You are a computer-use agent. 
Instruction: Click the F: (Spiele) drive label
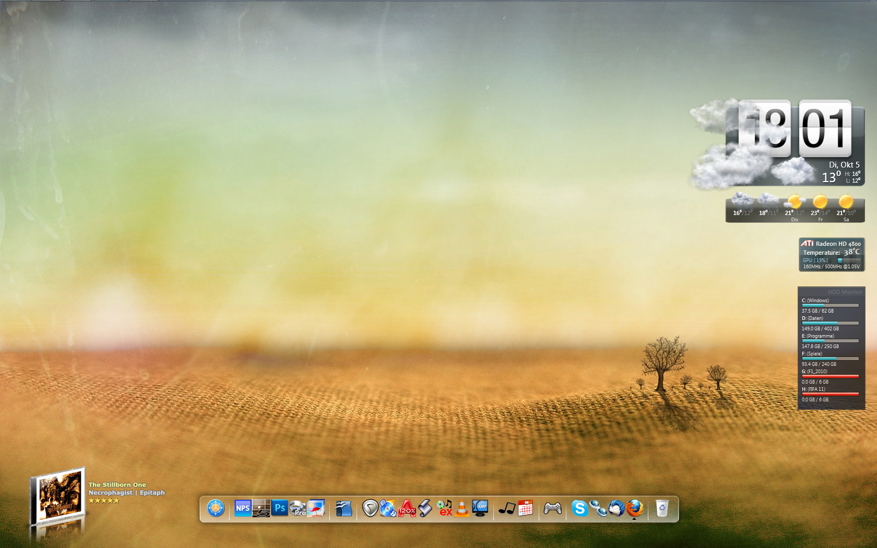point(812,354)
